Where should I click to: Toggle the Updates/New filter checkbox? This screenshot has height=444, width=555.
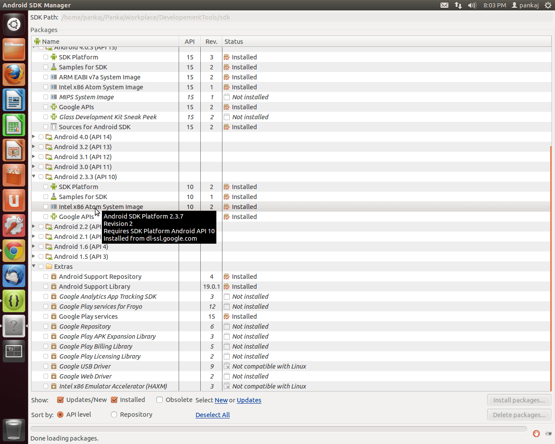pos(61,400)
